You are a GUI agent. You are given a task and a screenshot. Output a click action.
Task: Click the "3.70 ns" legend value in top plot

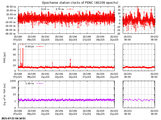tap(60, 9)
